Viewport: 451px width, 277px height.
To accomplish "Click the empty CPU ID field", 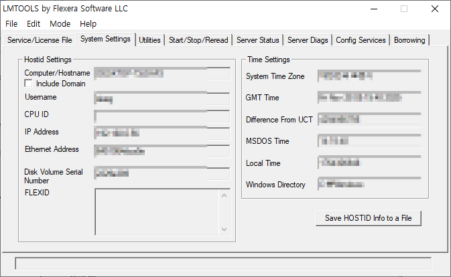I will (x=162, y=116).
